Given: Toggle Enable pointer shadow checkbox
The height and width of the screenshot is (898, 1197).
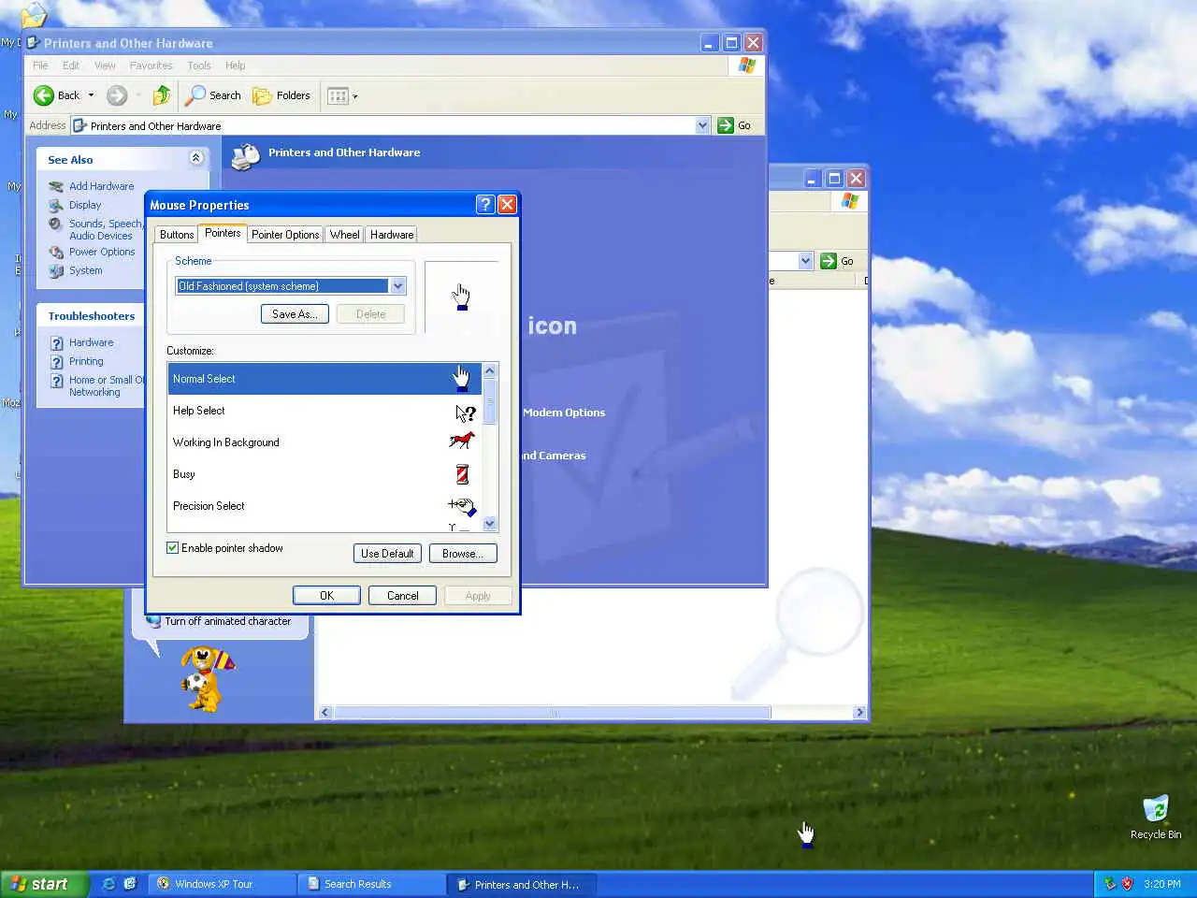Looking at the screenshot, I should [x=173, y=548].
